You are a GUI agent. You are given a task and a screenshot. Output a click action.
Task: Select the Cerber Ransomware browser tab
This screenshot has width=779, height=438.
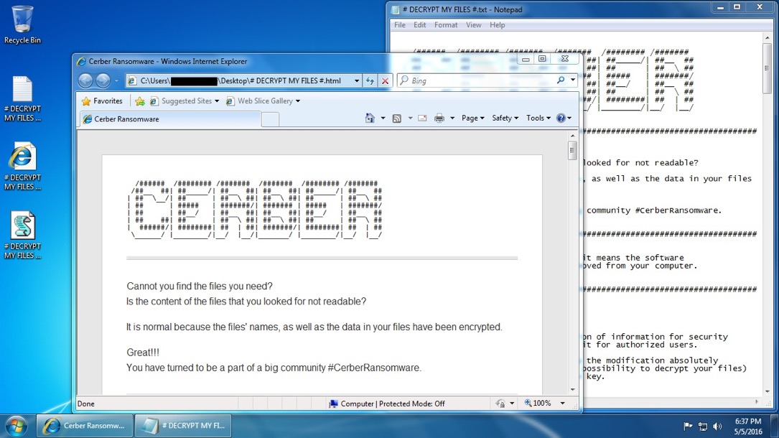coord(169,119)
